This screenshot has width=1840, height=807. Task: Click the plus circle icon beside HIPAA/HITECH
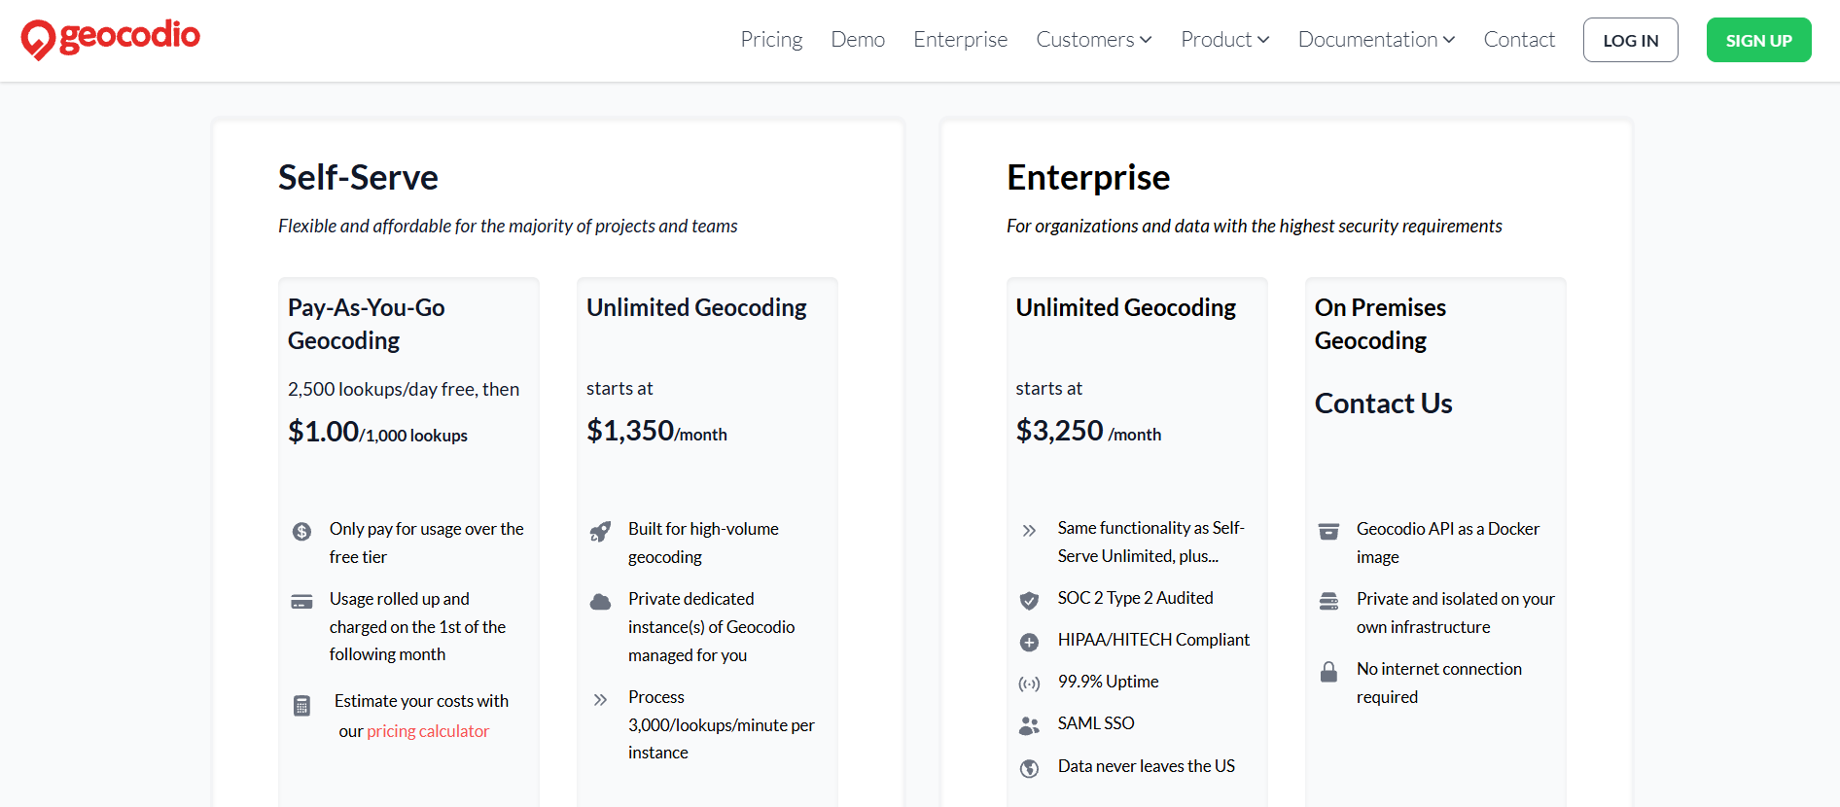tap(1029, 643)
